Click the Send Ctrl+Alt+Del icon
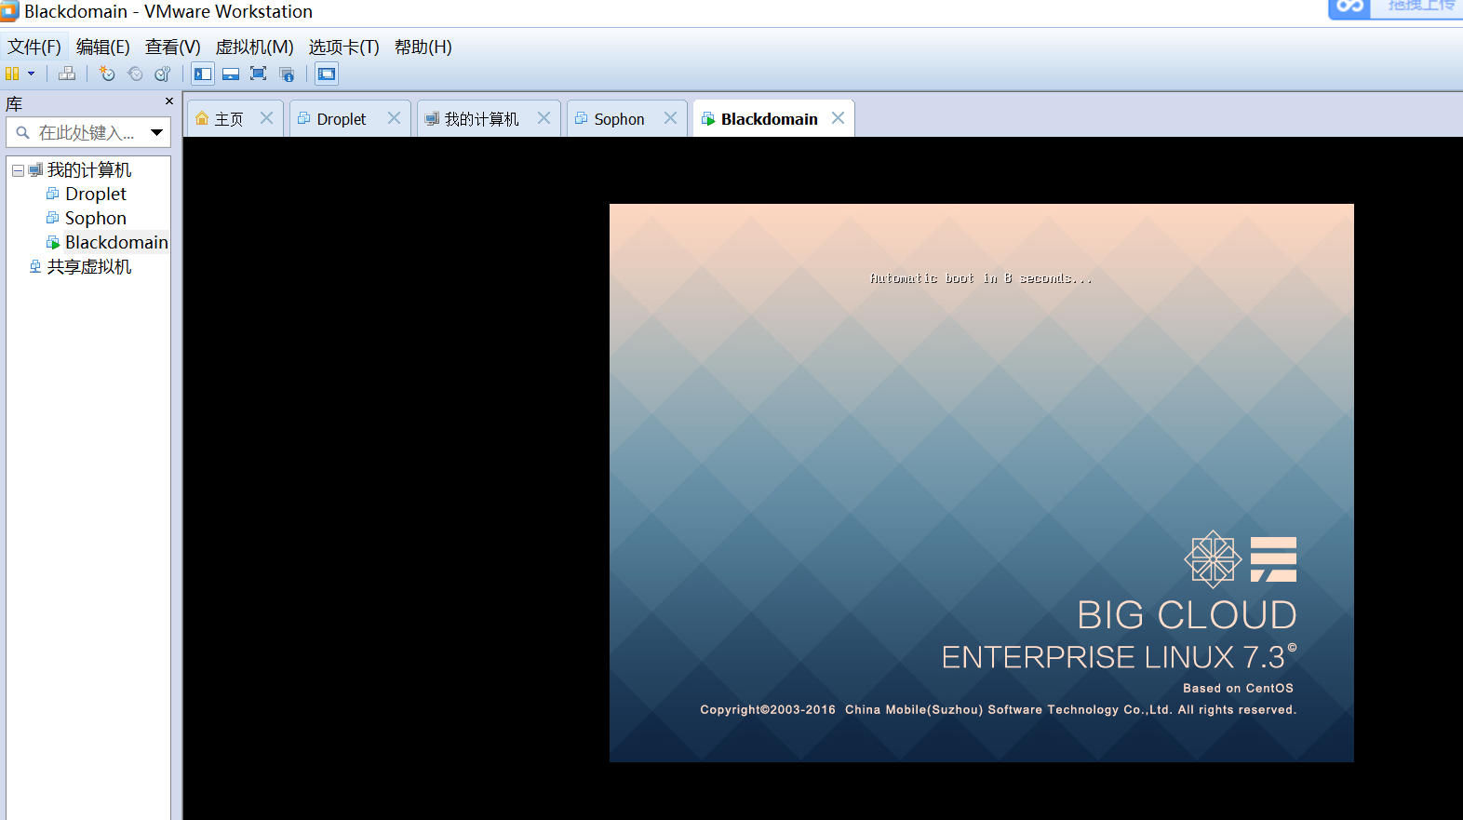Viewport: 1463px width, 820px height. pos(67,74)
